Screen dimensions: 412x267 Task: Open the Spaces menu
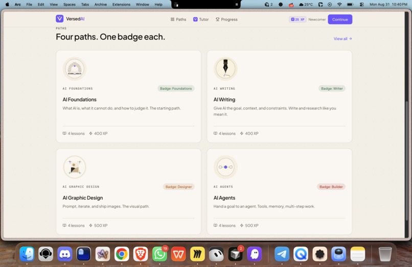(70, 5)
